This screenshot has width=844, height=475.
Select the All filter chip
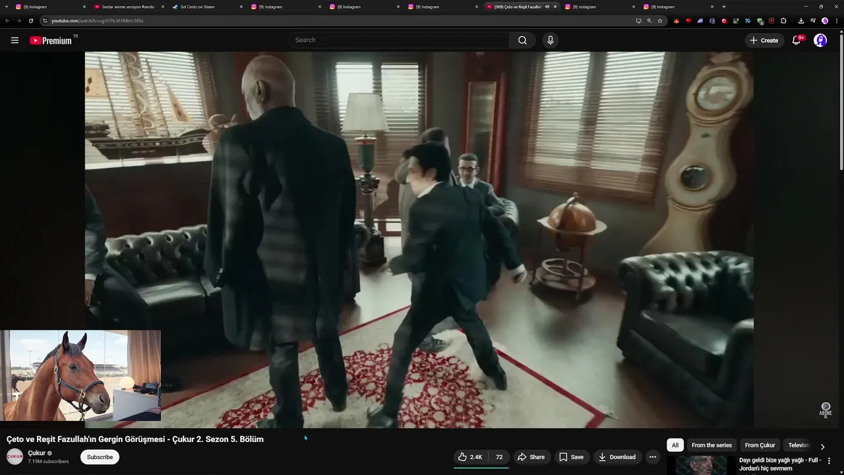tap(675, 445)
